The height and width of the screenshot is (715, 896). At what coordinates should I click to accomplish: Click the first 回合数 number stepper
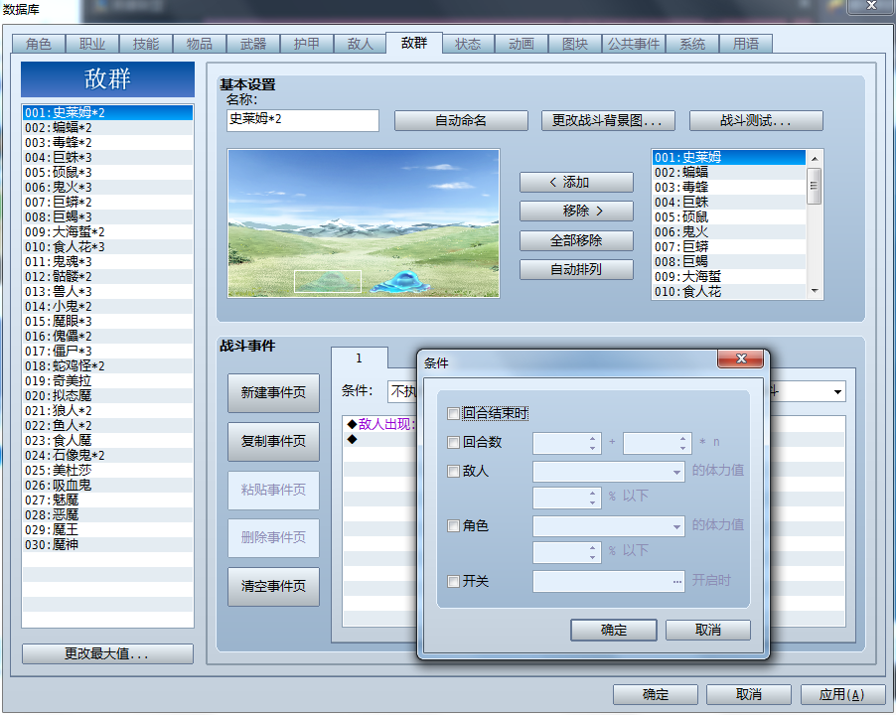[x=566, y=443]
